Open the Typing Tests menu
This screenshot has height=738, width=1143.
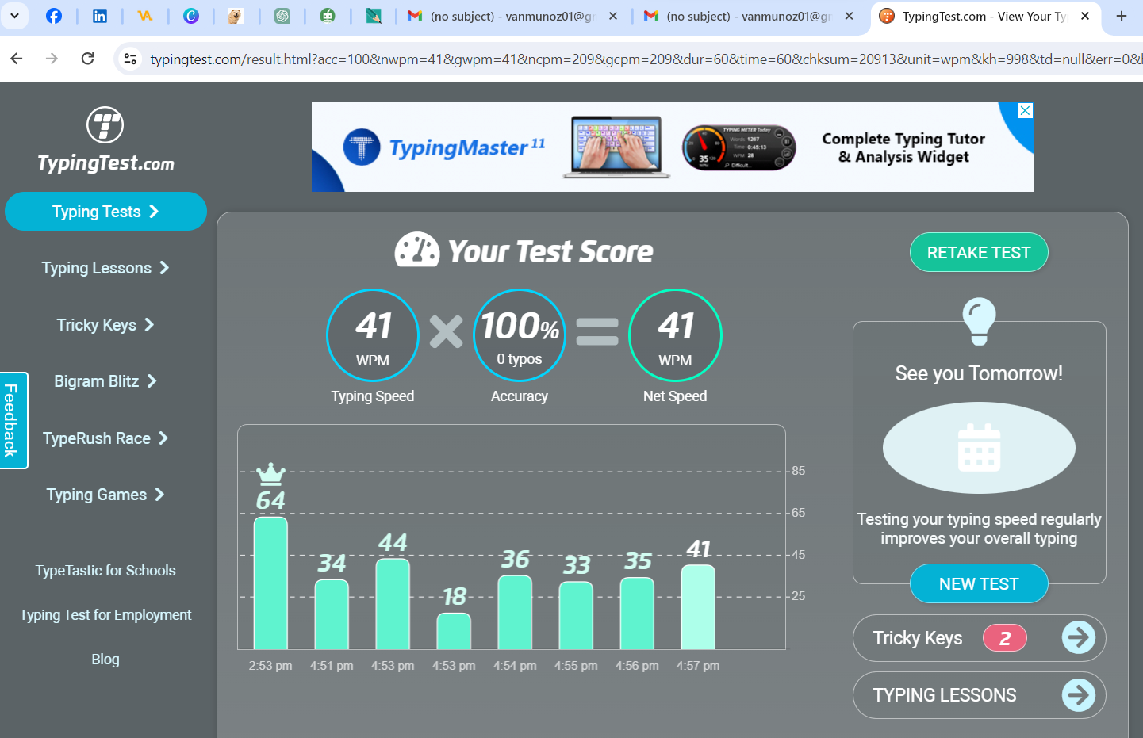point(105,212)
